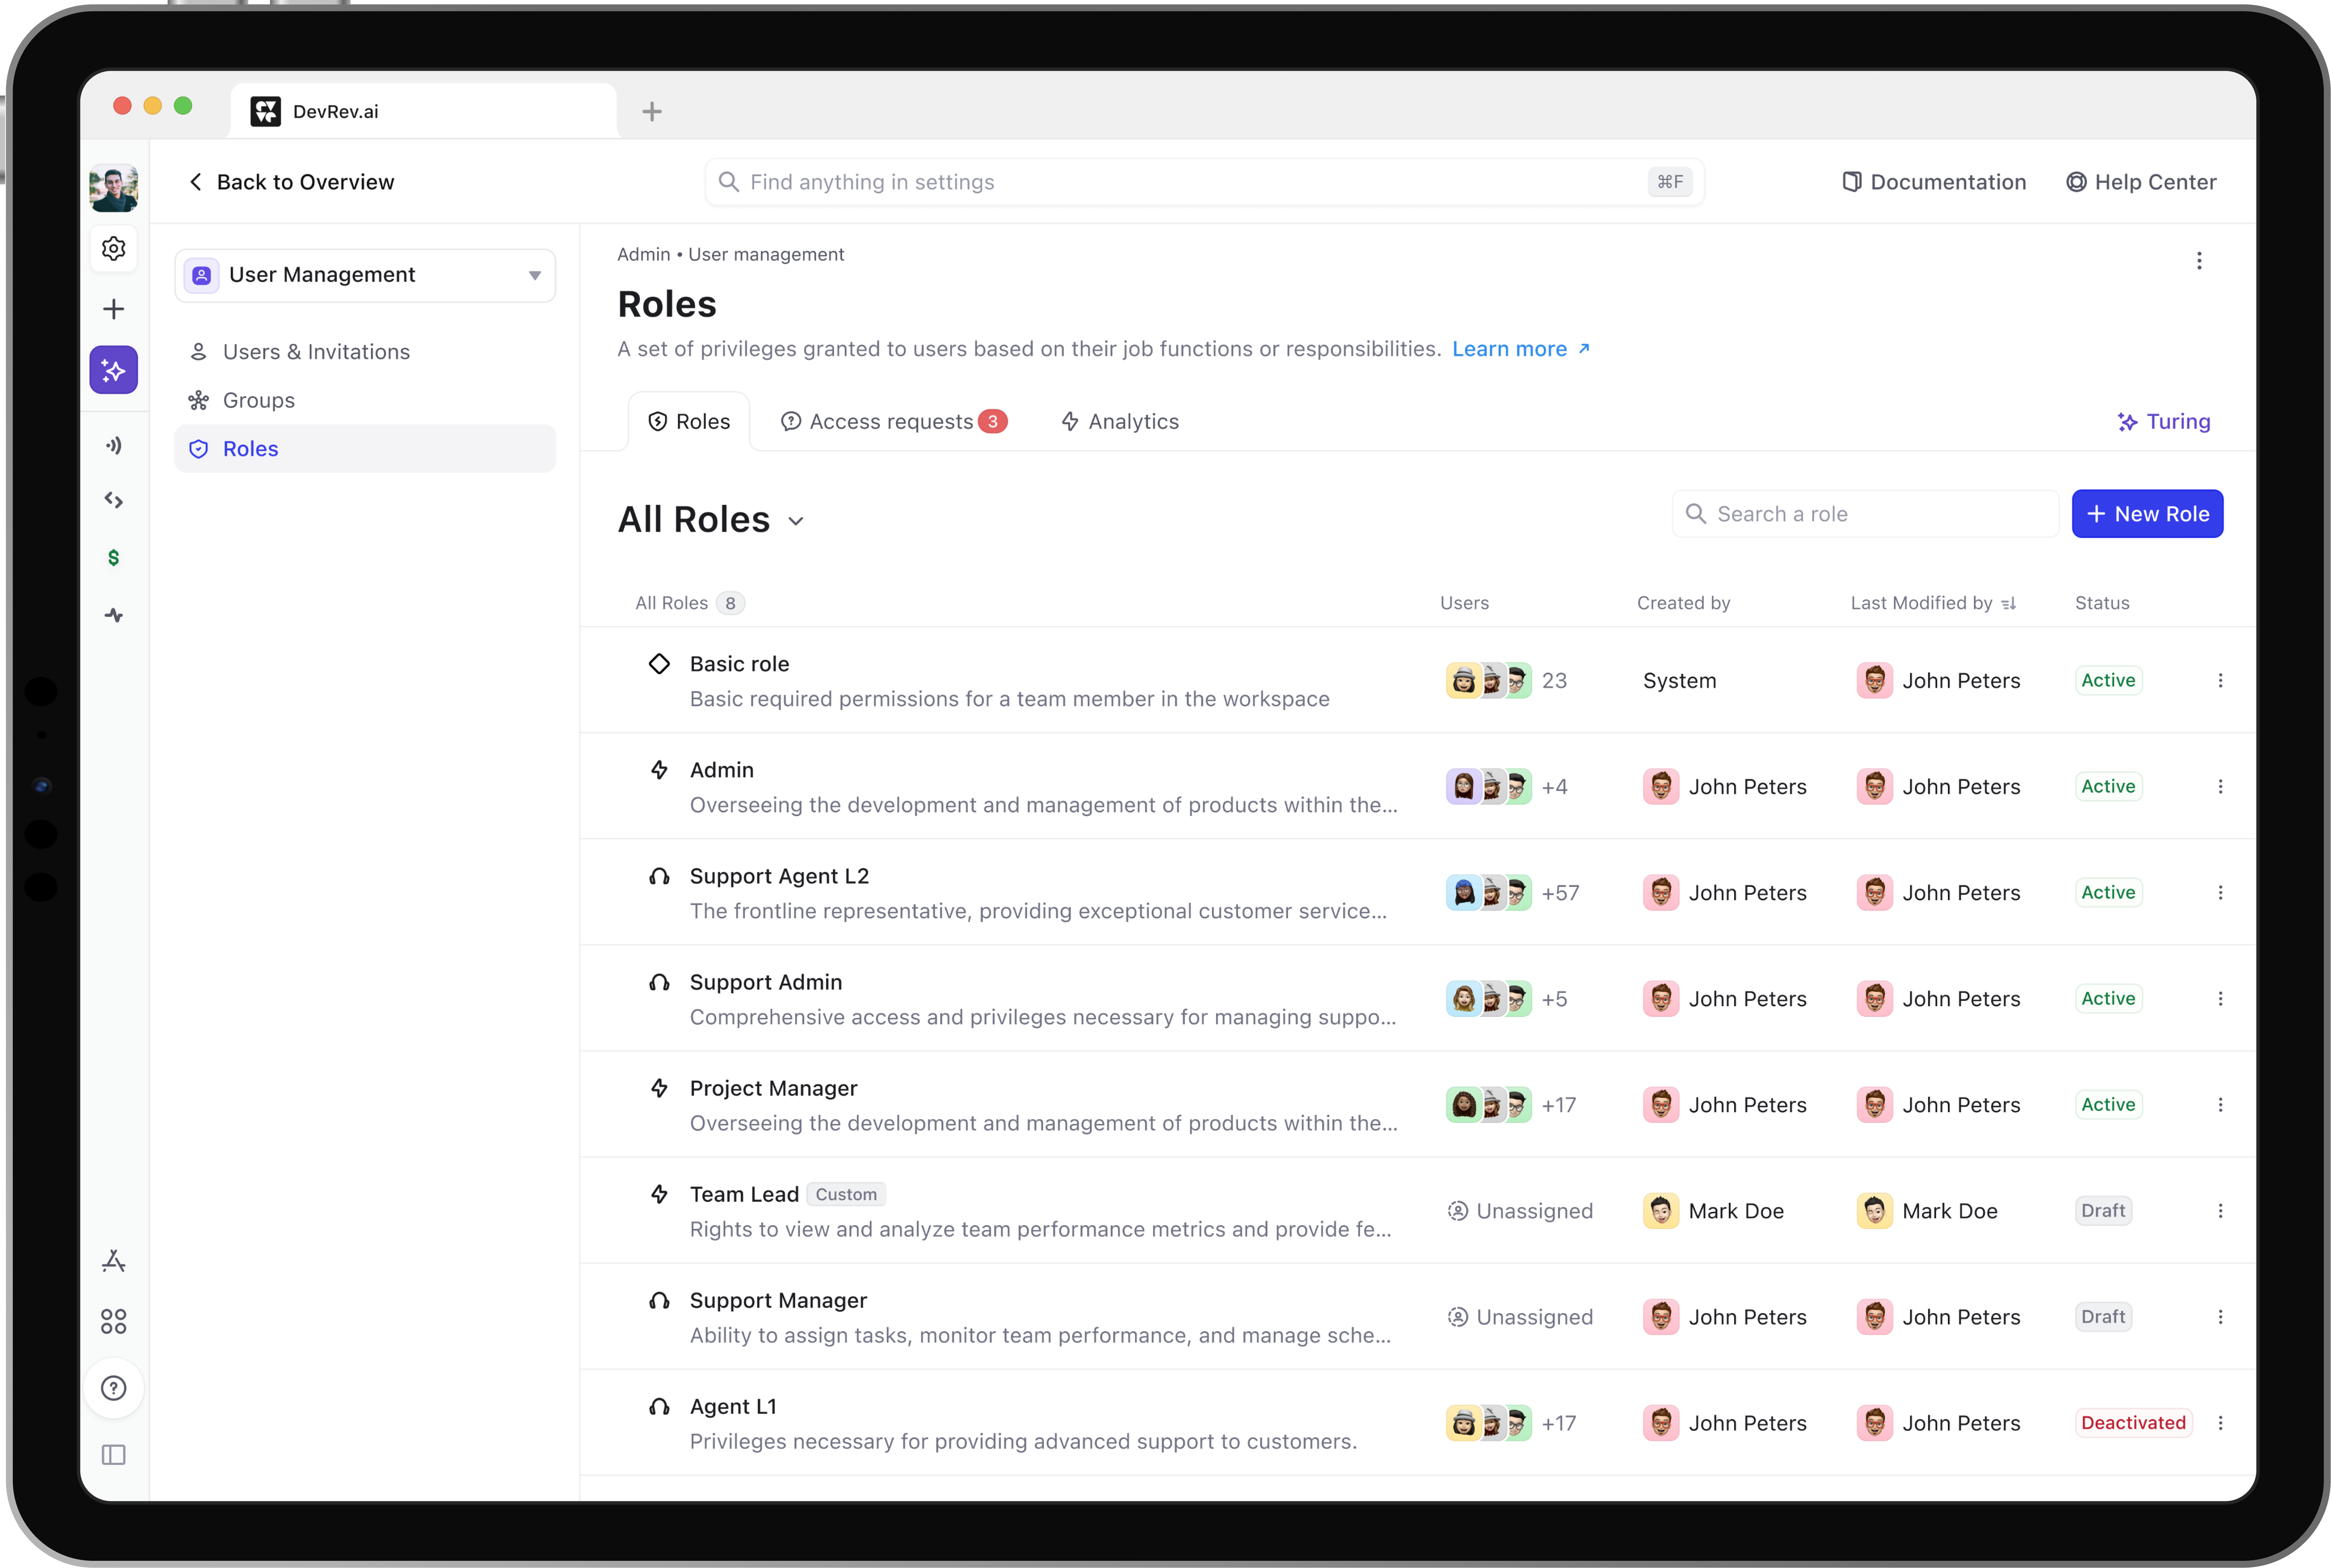Open the Team Lead role
Screen dimensions: 2331x1568
[744, 1194]
